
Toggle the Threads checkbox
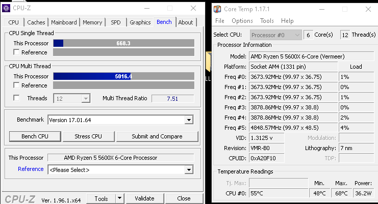[16, 98]
